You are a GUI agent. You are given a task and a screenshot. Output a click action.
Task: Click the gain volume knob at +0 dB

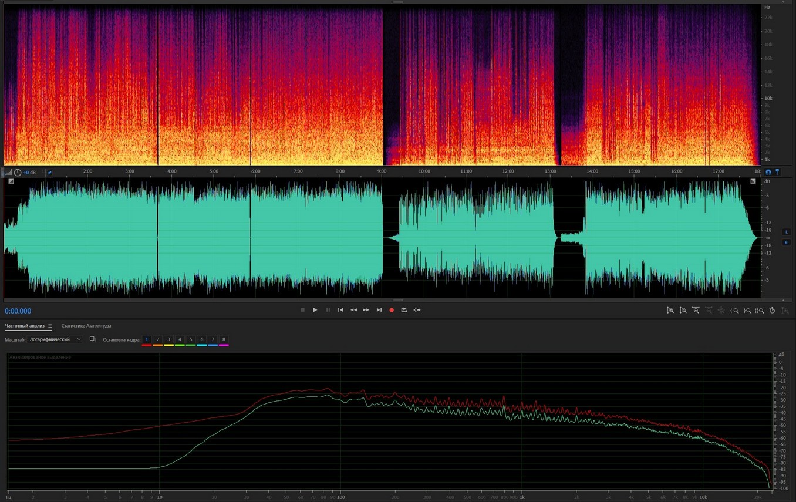(x=18, y=173)
